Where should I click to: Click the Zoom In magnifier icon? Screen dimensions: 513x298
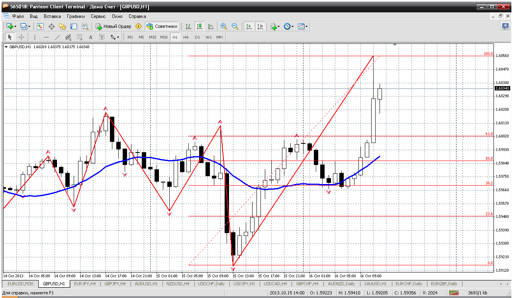coord(224,26)
